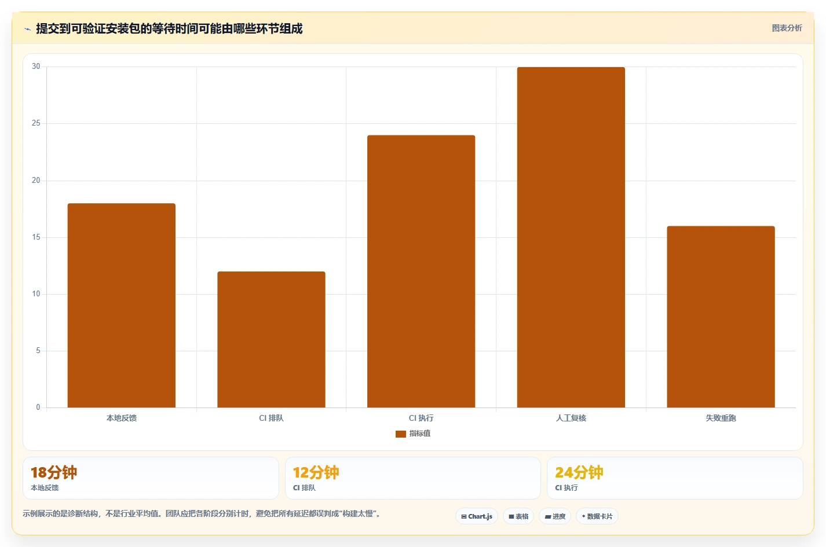Toggle the 指标值 legend color box
This screenshot has width=826, height=547.
[401, 434]
